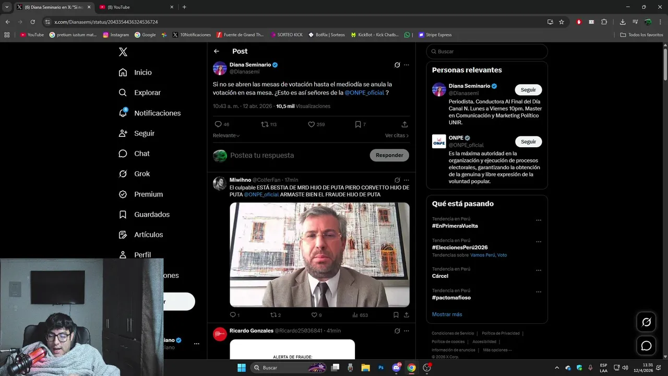The image size is (668, 376).
Task: Click the Artículos sidebar icon
Action: click(x=123, y=234)
